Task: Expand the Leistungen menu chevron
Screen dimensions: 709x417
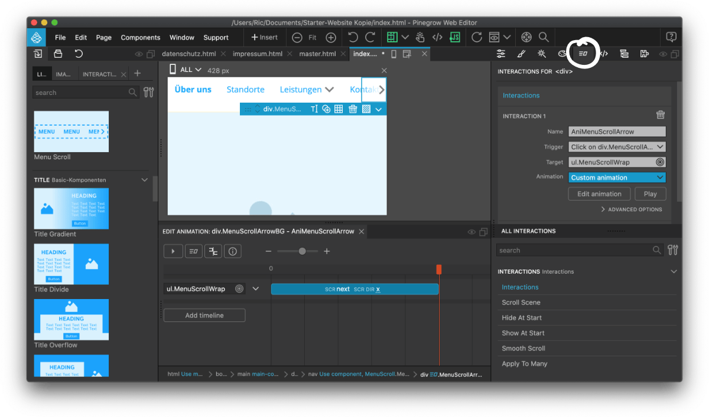Action: 329,90
